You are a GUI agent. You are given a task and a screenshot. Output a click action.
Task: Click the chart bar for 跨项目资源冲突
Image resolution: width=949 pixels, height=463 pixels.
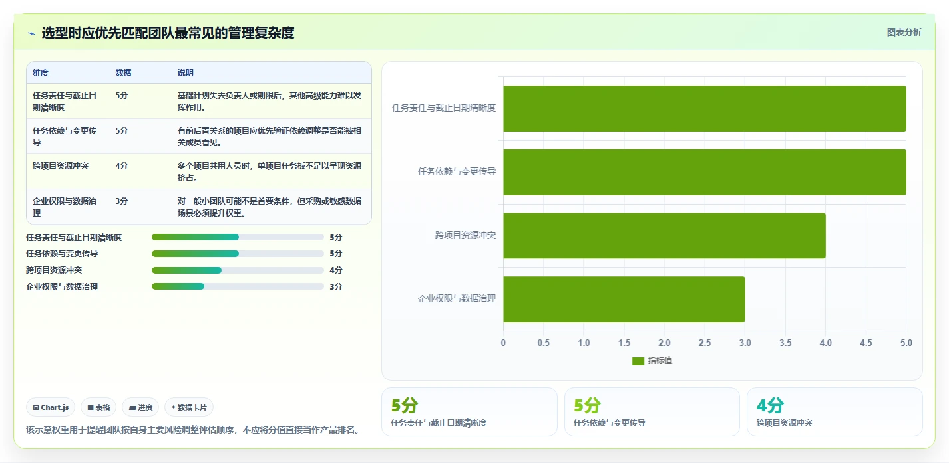(664, 236)
